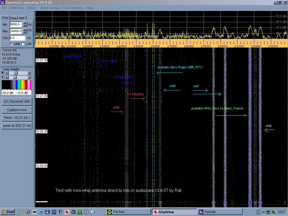This screenshot has width=288, height=216.
Task: Click the peak at 450.21 Hz button
Action: (x=17, y=126)
